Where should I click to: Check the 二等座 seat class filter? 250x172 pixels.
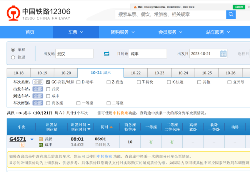pyautogui.click(x=108, y=103)
